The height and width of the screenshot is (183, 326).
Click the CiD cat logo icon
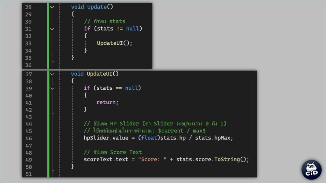[x=311, y=170]
